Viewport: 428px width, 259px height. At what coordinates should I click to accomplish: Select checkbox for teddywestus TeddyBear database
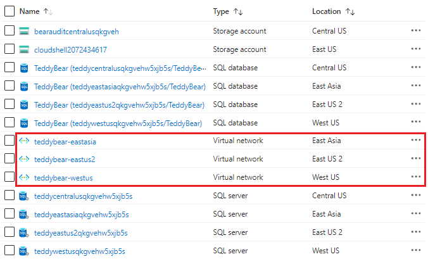tap(9, 122)
